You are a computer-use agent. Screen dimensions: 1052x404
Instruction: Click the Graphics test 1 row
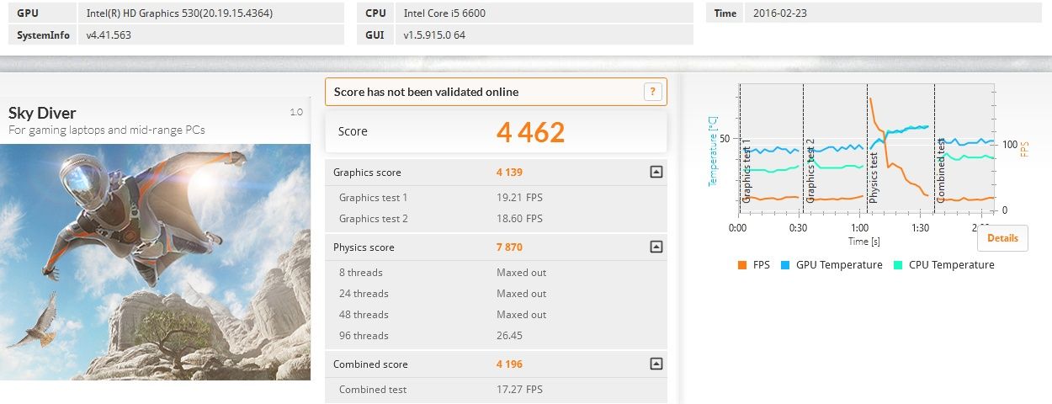coord(496,198)
